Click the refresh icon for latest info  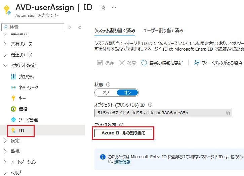pos(145,63)
